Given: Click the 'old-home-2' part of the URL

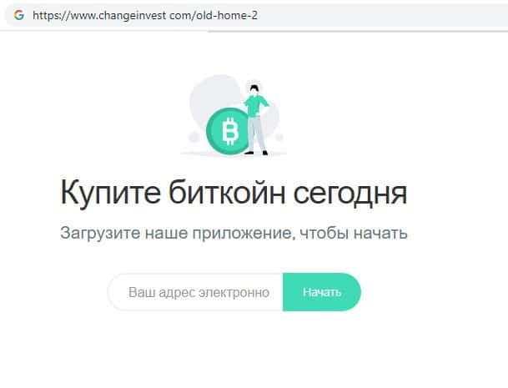Looking at the screenshot, I should pos(227,15).
